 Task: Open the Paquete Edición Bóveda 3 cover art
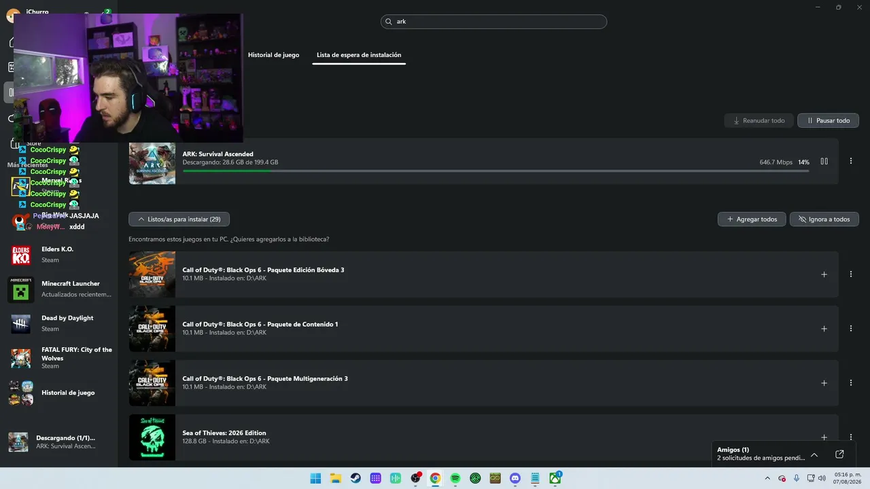[x=152, y=274]
